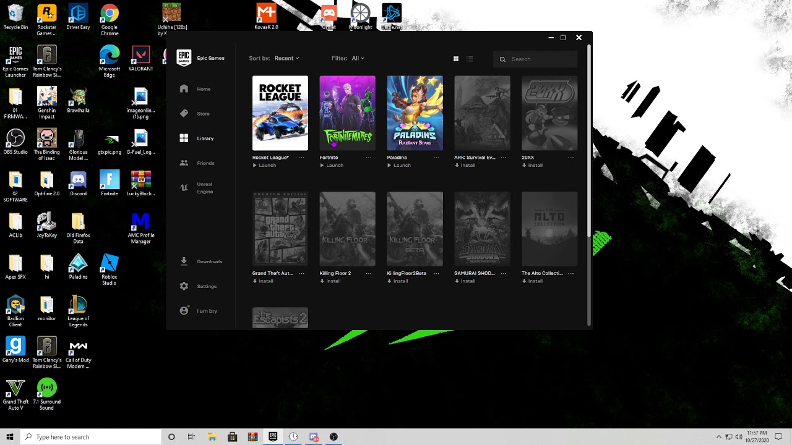Select the Paladins Radiant Stars cover
Image resolution: width=792 pixels, height=445 pixels.
pyautogui.click(x=415, y=113)
